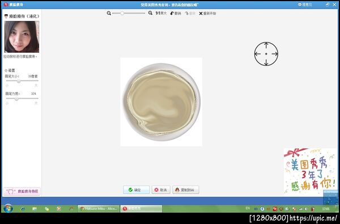Click the Meitu logo icon in title bar
This screenshot has height=224, width=340.
tap(6, 5)
